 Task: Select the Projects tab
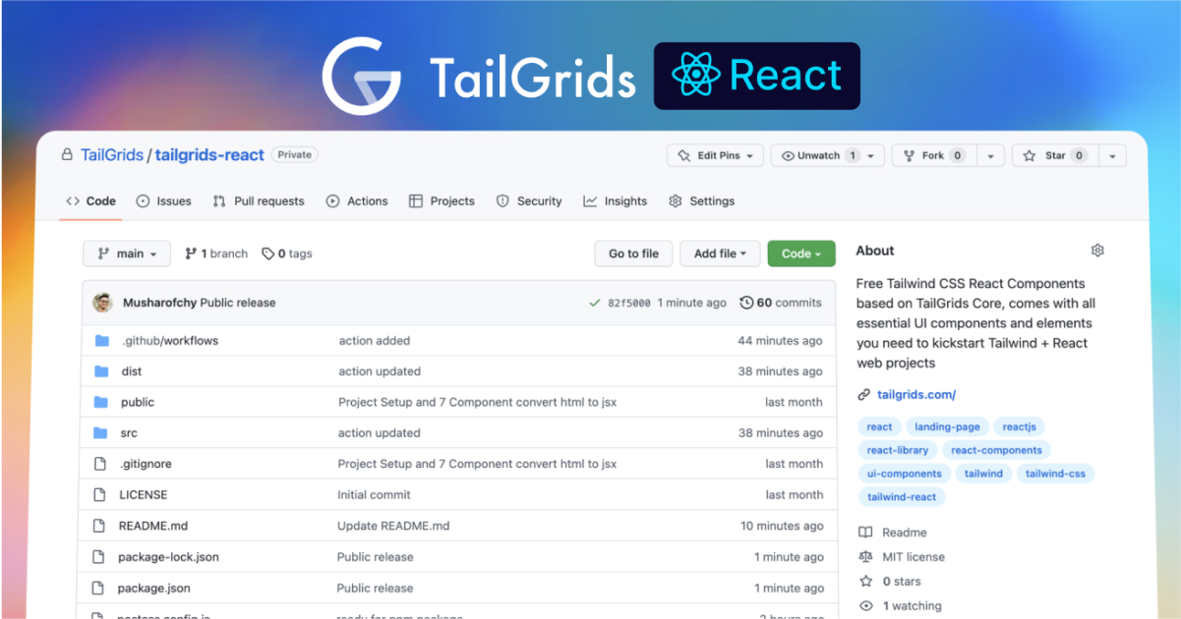442,200
